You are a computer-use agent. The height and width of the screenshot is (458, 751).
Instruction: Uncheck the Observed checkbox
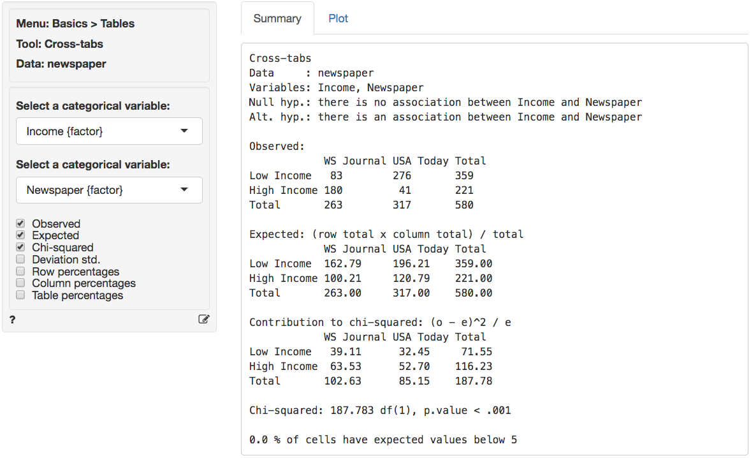pyautogui.click(x=20, y=224)
